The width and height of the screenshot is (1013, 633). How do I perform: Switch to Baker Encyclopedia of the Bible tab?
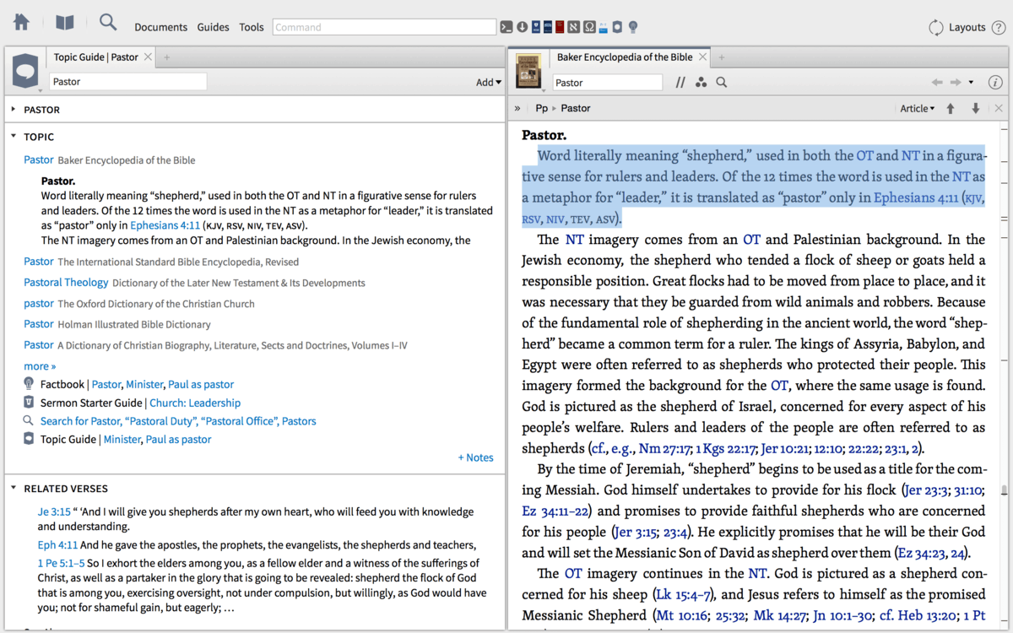click(624, 57)
